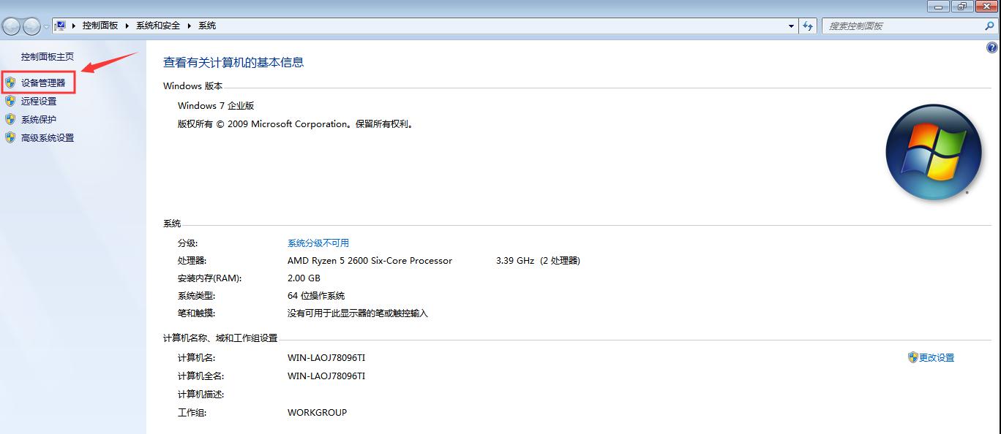The width and height of the screenshot is (1001, 434).
Task: Click the WORKGROUP workgroup value
Action: 317,412
